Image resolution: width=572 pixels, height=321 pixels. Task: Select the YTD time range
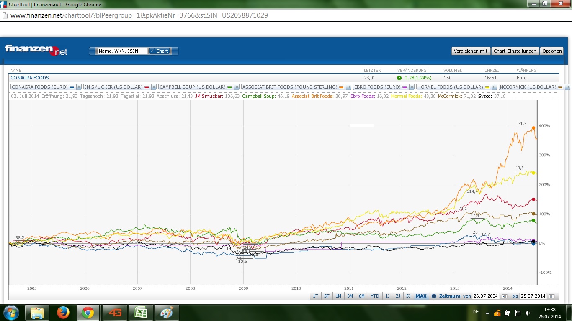[x=375, y=296]
